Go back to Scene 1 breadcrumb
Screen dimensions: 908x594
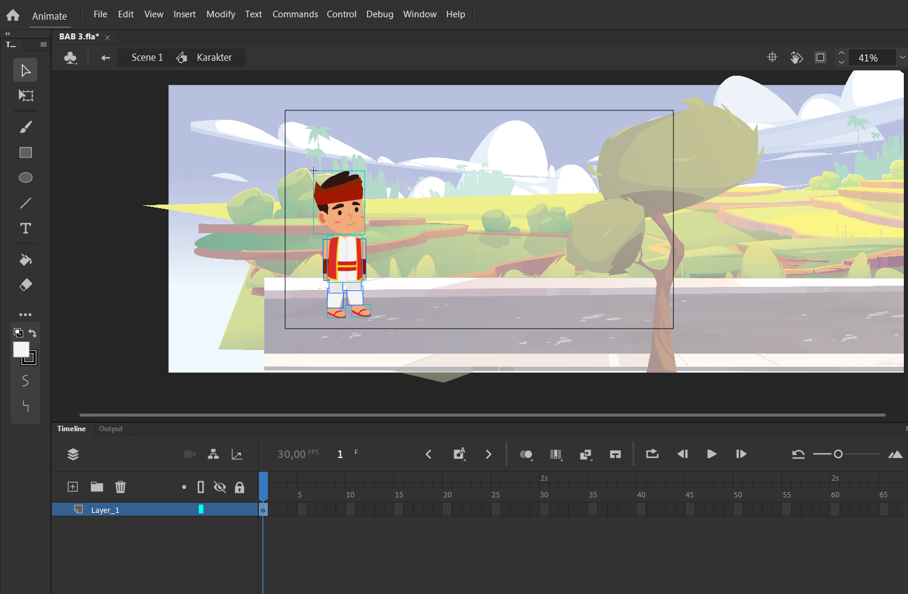[x=147, y=57]
